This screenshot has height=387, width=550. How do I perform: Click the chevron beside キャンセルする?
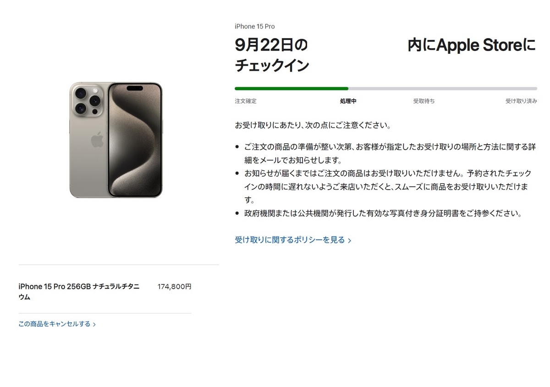(x=94, y=325)
